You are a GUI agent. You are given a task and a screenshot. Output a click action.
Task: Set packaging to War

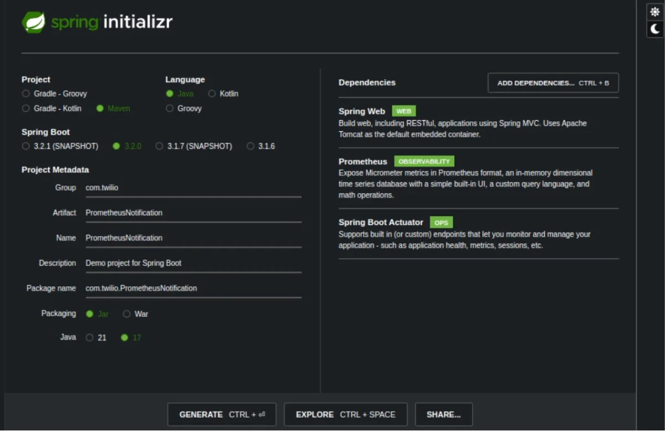click(x=136, y=314)
